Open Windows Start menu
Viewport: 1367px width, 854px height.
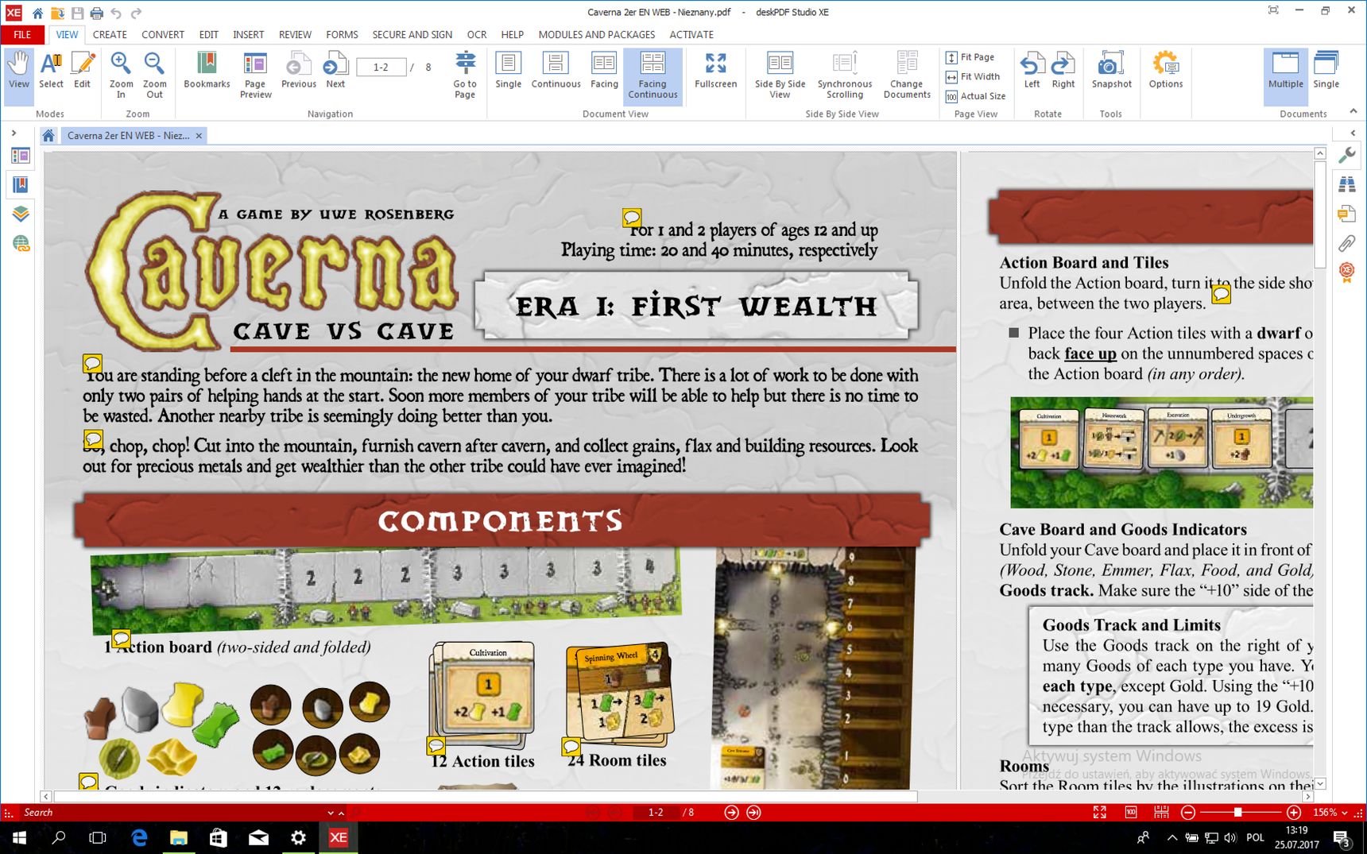19,837
